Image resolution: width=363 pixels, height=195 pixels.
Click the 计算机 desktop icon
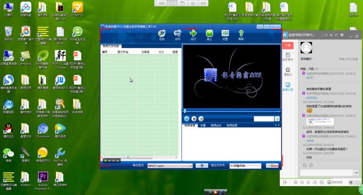(x=9, y=9)
